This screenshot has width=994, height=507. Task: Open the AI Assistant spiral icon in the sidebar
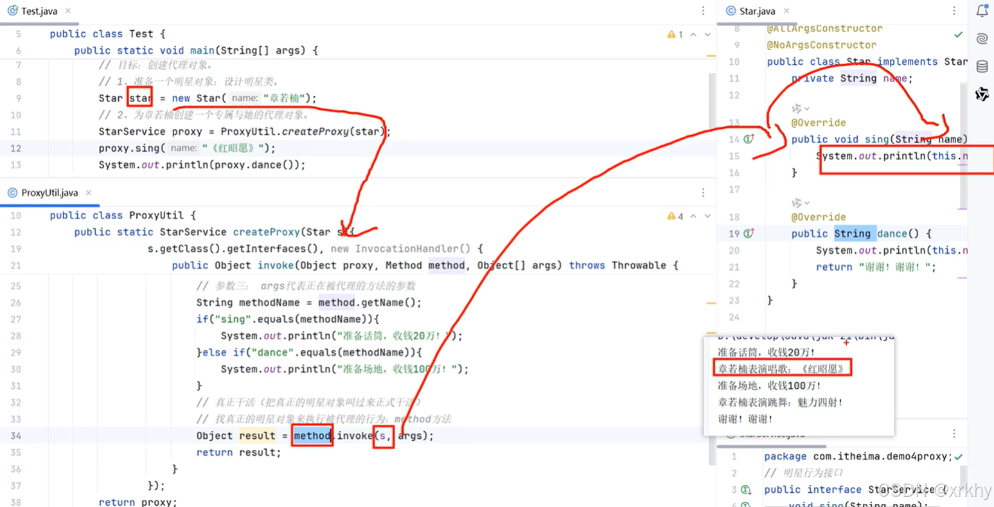982,39
